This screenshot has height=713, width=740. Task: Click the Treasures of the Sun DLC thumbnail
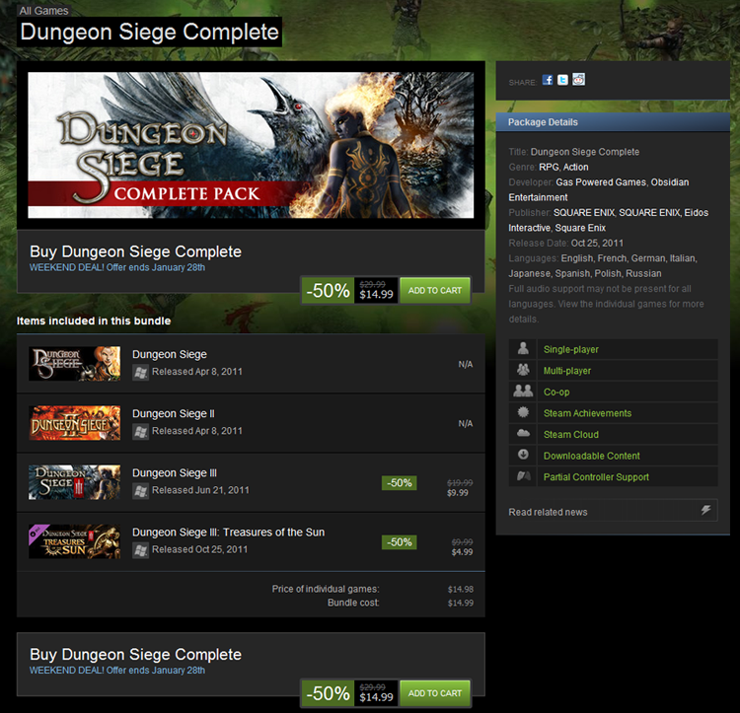pyautogui.click(x=74, y=541)
